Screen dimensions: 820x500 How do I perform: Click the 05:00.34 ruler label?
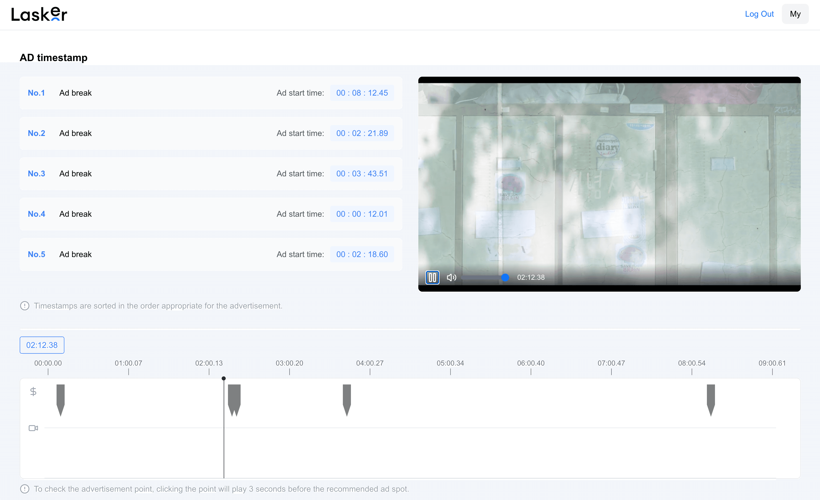tap(450, 363)
